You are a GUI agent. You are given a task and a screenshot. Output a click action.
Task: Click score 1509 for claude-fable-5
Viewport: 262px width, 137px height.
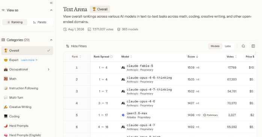pos(191,68)
